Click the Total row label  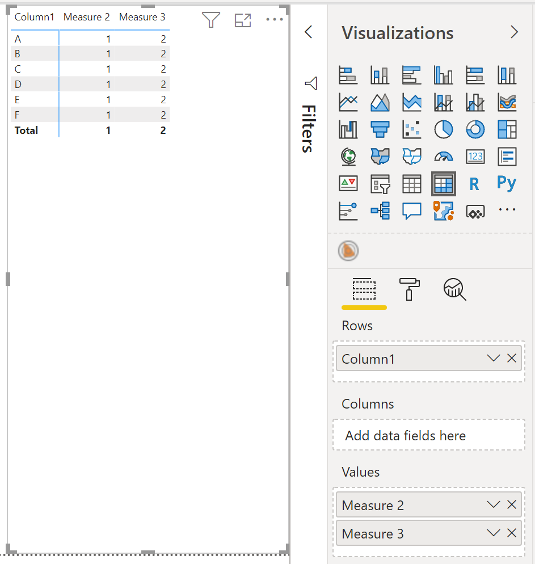point(26,130)
